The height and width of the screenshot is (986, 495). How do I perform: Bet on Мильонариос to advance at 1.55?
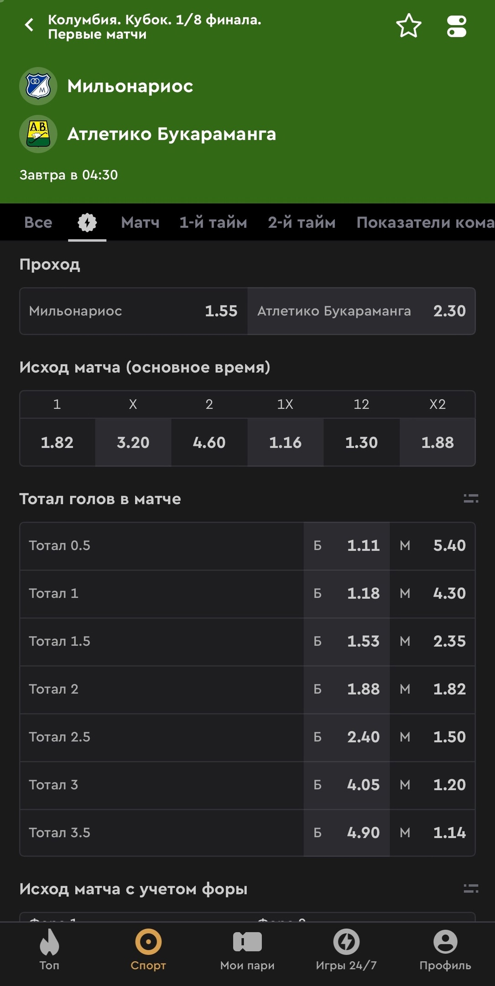(134, 311)
